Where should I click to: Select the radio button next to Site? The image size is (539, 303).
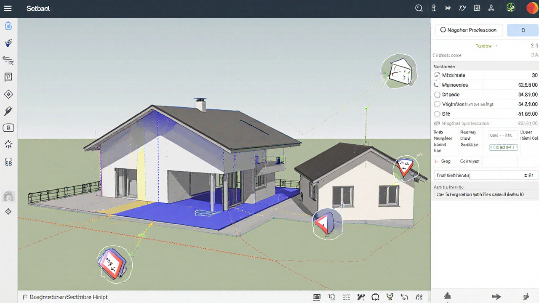[437, 114]
